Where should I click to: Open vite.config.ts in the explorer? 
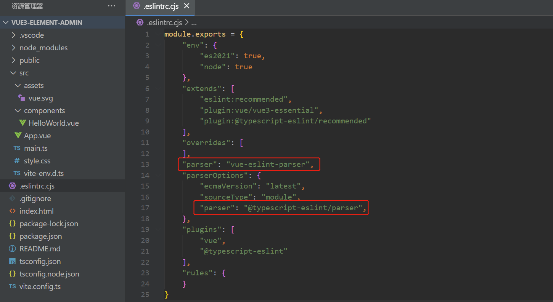tap(40, 286)
